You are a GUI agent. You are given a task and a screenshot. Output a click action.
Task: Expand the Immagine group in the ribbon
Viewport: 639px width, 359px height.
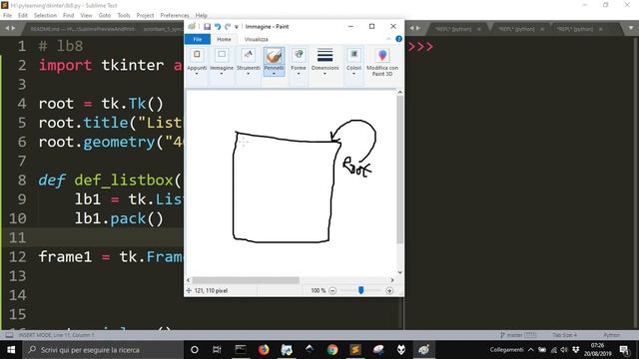[x=222, y=62]
